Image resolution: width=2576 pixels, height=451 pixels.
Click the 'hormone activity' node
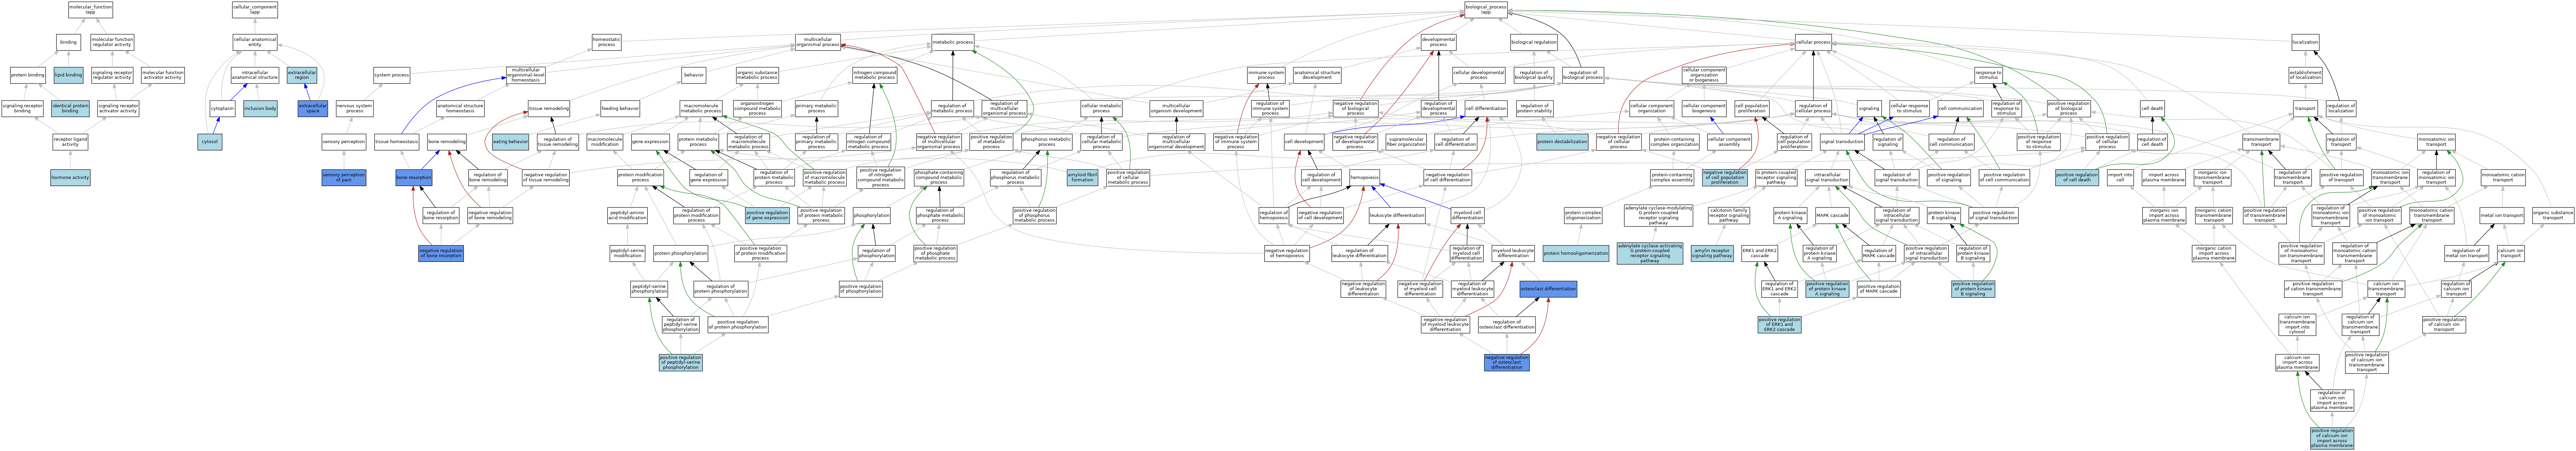[x=70, y=178]
